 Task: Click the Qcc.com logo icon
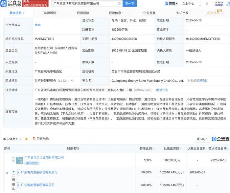pyautogui.click(x=4, y=4)
